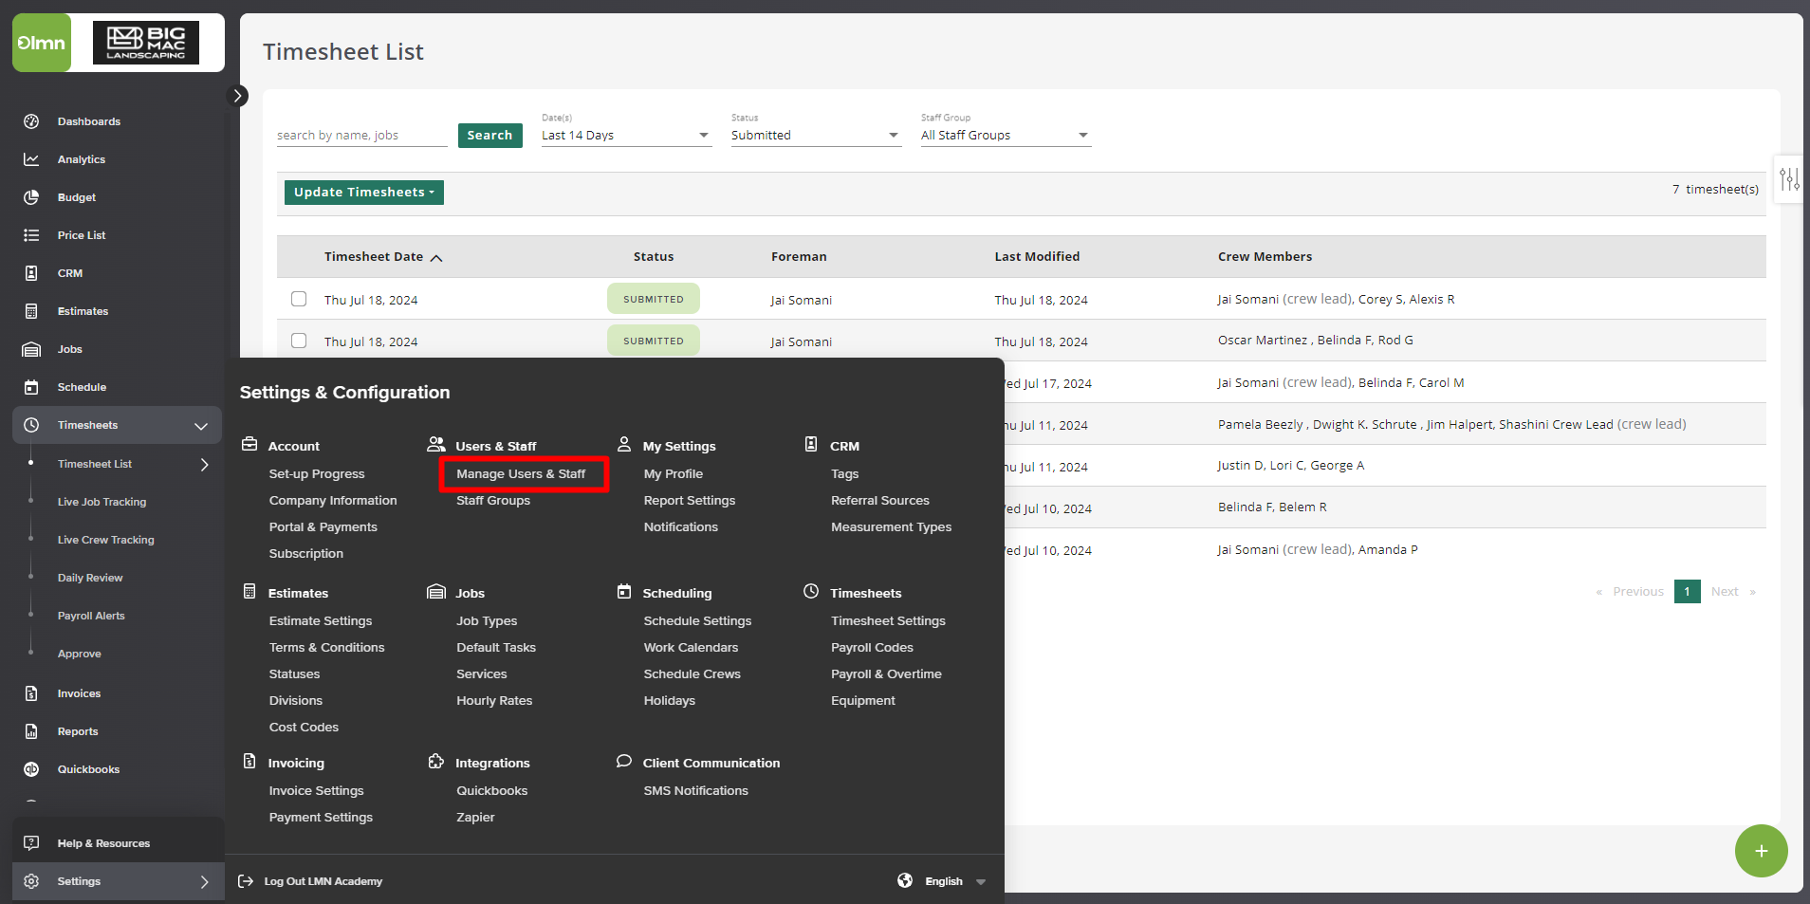Go to Next page in pagination
This screenshot has width=1810, height=904.
pyautogui.click(x=1725, y=592)
